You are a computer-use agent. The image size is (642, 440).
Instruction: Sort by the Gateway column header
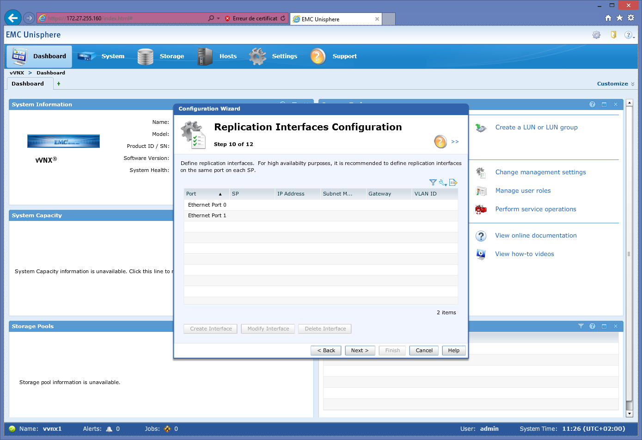[x=389, y=194]
